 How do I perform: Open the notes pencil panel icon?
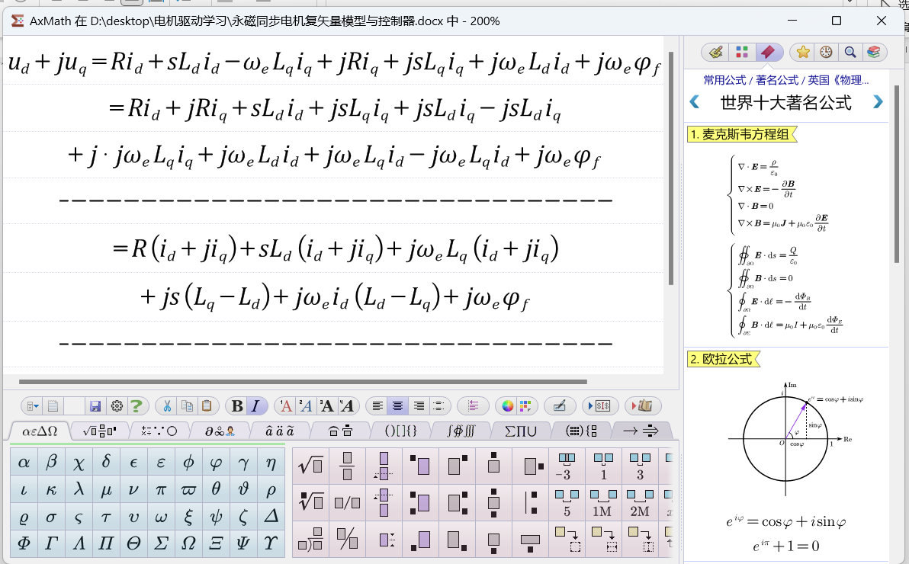tap(716, 52)
